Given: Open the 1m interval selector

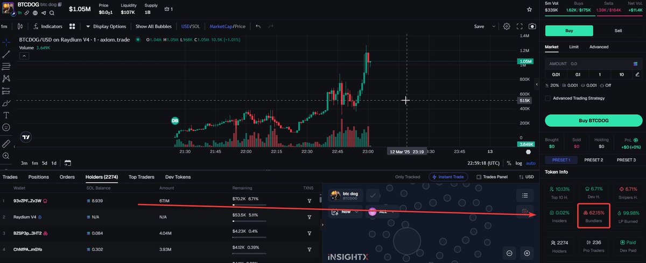Looking at the screenshot, I should 4,26.
